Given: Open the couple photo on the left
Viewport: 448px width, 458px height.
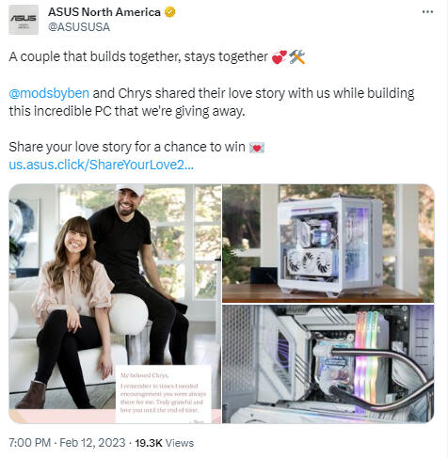Looking at the screenshot, I should [115, 304].
